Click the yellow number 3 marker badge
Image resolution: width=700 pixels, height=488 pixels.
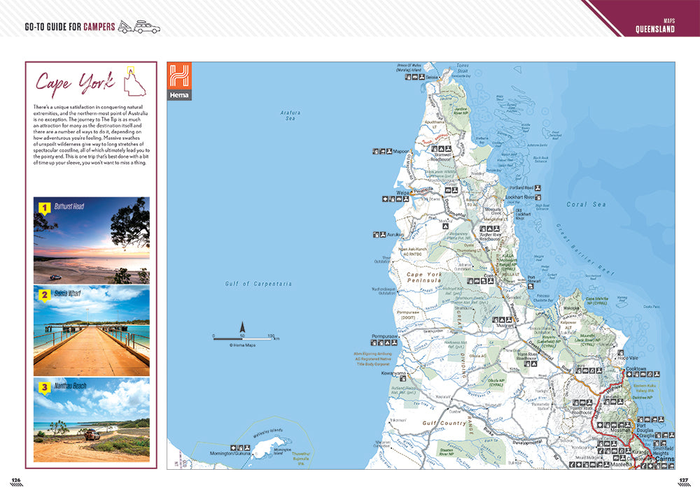[43, 387]
